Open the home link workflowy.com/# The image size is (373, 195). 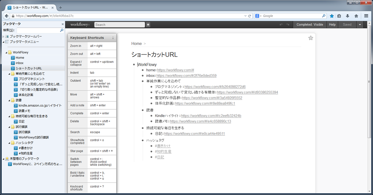pos(176,70)
